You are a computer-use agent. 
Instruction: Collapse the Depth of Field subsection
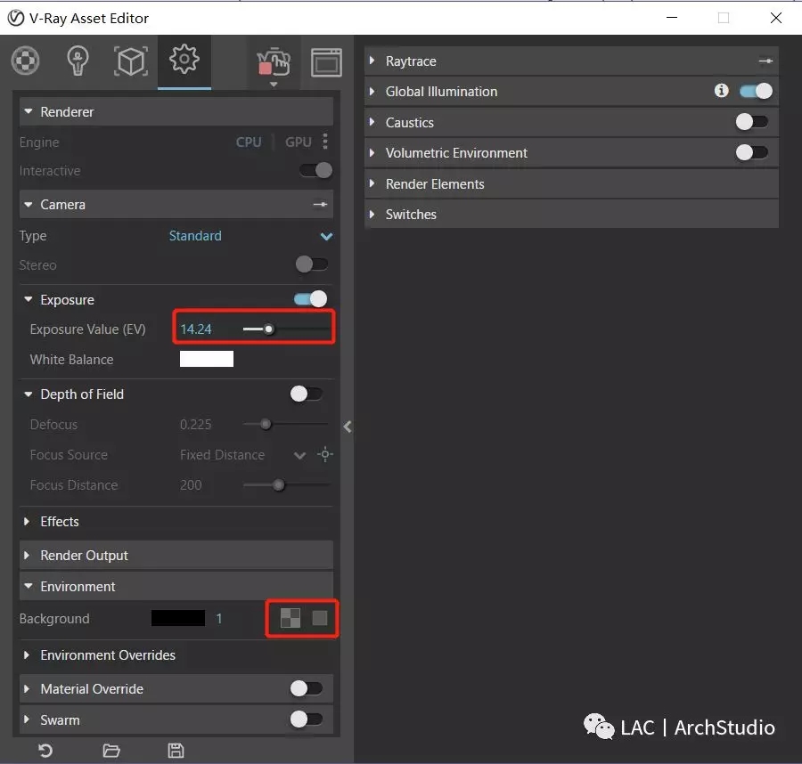(29, 394)
